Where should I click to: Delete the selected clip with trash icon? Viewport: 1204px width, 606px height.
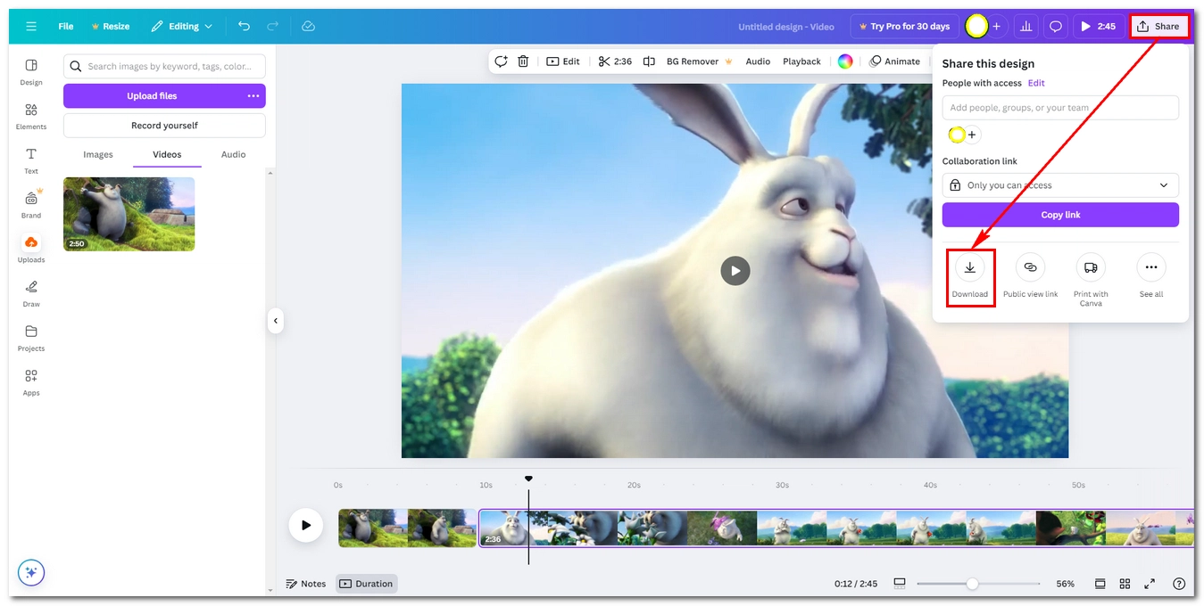[x=523, y=61]
